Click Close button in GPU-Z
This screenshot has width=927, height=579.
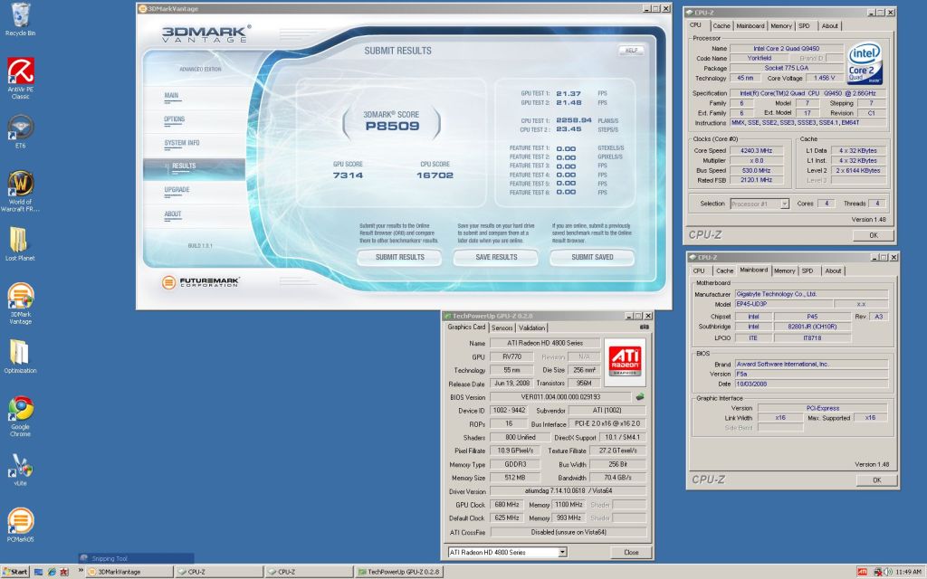coord(631,553)
